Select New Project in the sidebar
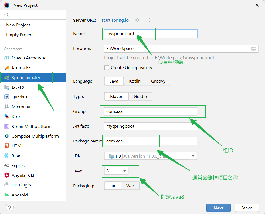This screenshot has height=214, width=265. click(33, 25)
